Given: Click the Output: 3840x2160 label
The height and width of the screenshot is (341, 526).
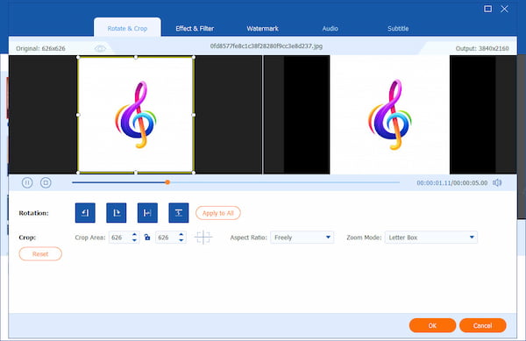Looking at the screenshot, I should (482, 48).
